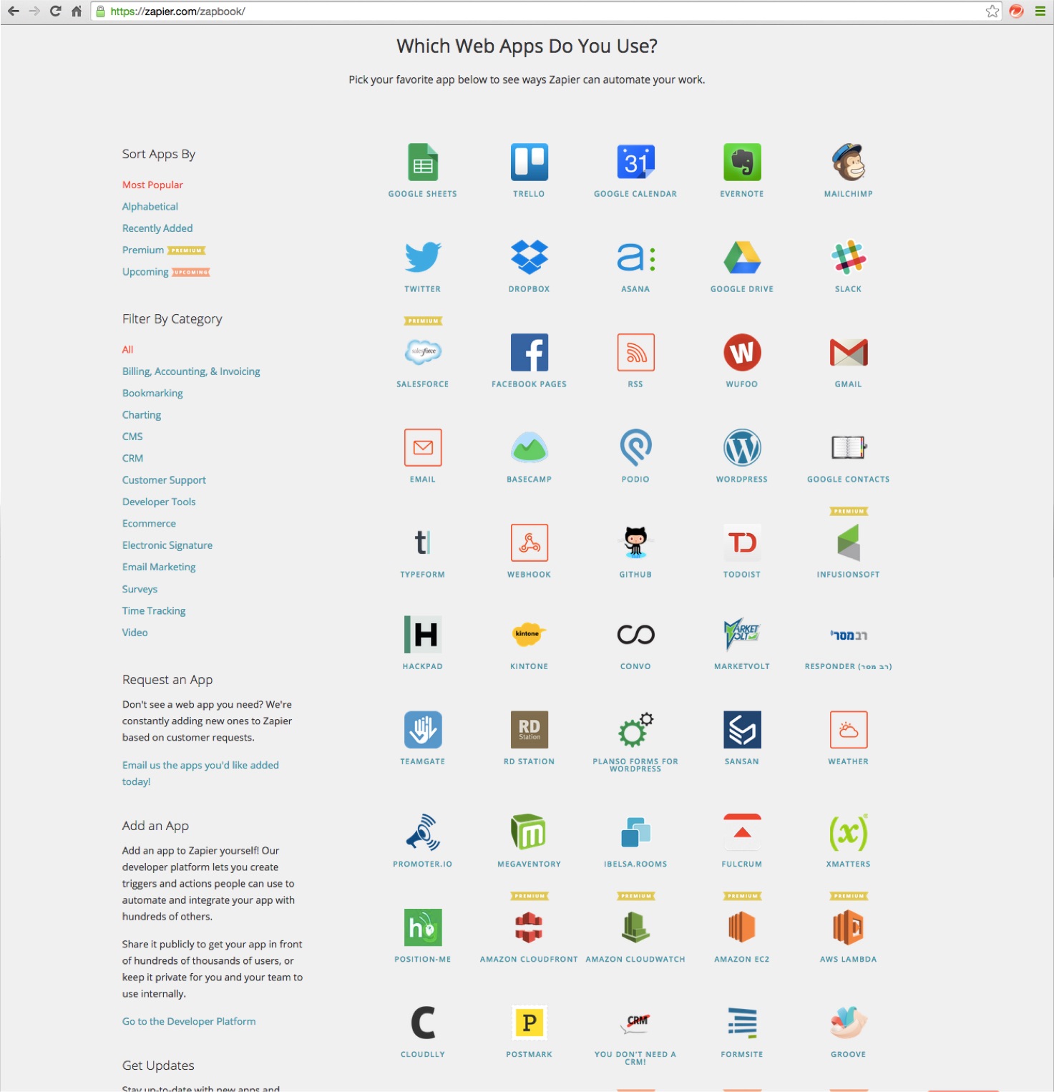
Task: Select the Dropbox box icon
Action: tap(530, 258)
